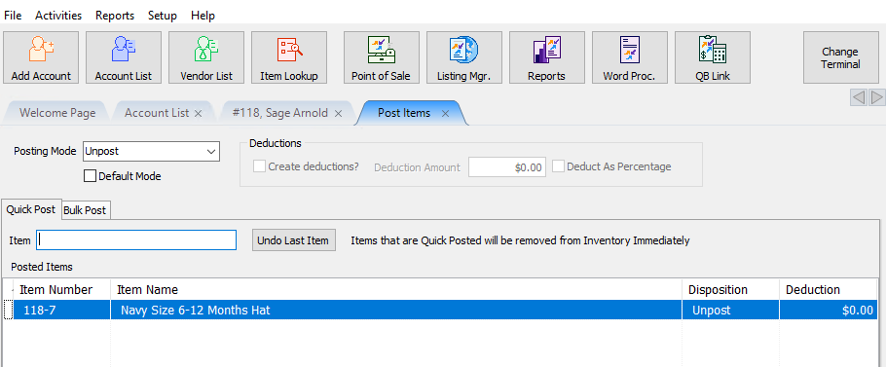The height and width of the screenshot is (367, 886).
Task: Select item number 118-7 cell
Action: [61, 310]
